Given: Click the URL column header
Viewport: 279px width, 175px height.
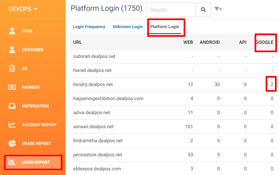Looking at the screenshot, I should pyautogui.click(x=78, y=42).
